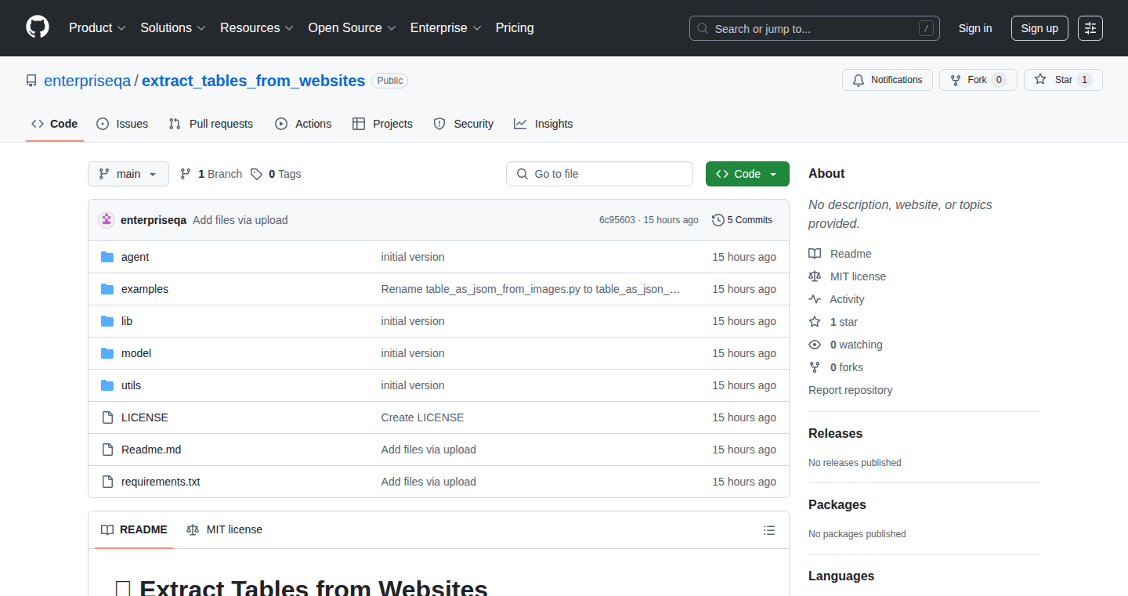Open appearance settings icon in header
1128x596 pixels.
coord(1090,28)
